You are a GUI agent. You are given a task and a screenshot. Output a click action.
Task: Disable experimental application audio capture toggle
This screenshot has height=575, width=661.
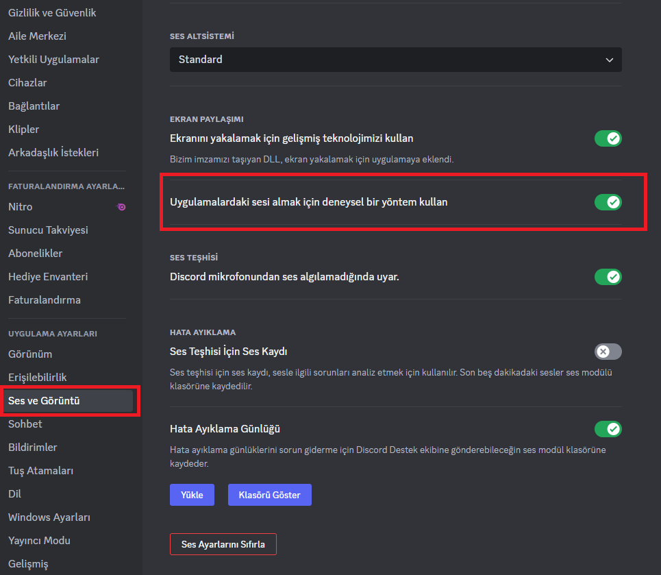pyautogui.click(x=608, y=202)
